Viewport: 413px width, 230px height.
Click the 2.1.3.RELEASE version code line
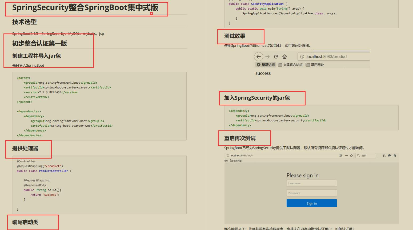pyautogui.click(x=51, y=92)
